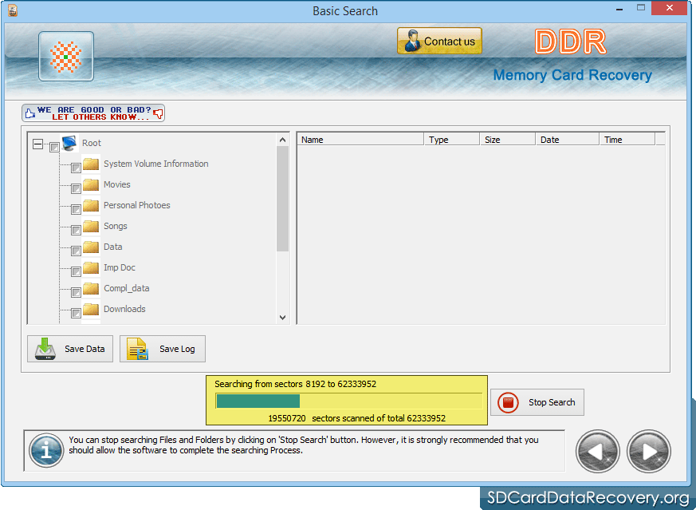Select the Songs folder label

tap(116, 226)
